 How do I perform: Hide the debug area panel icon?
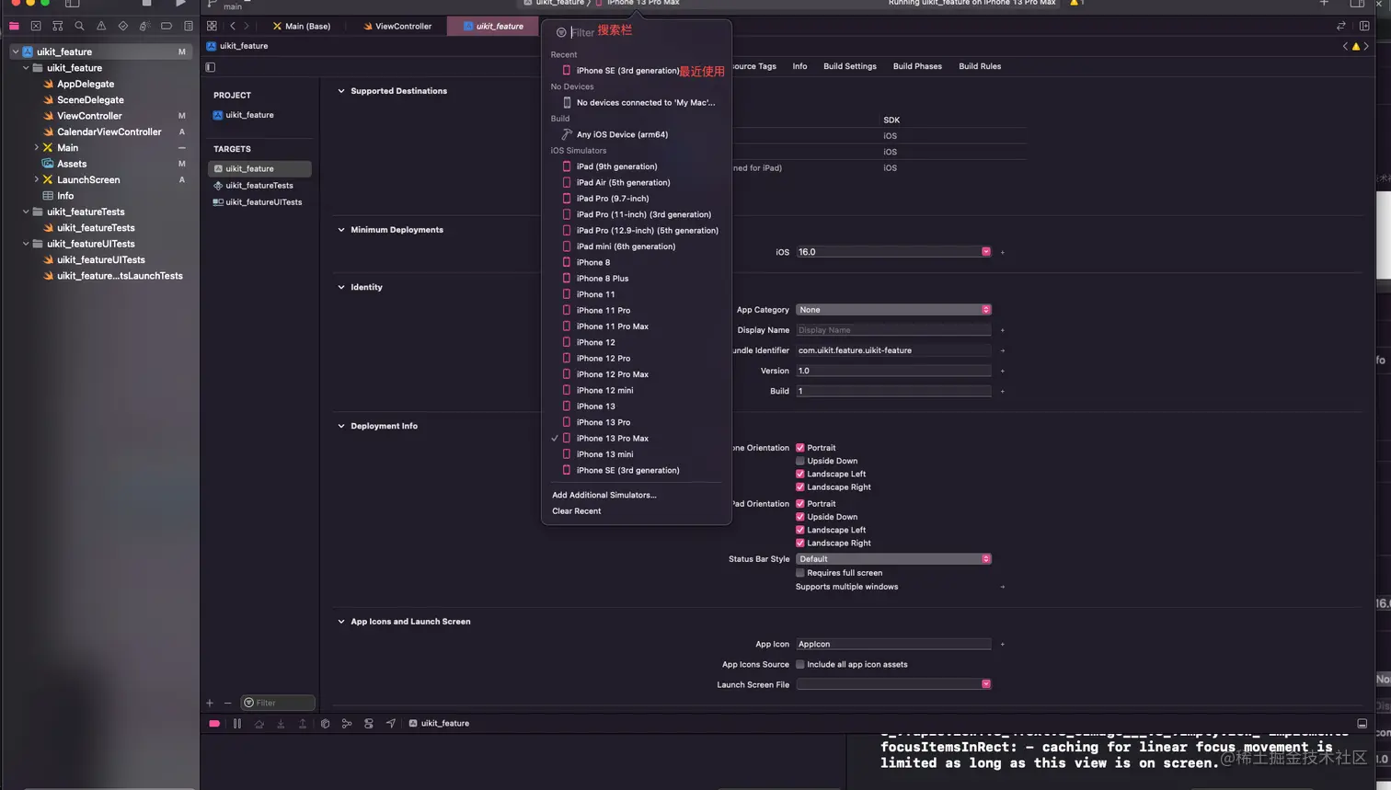[x=1362, y=724]
